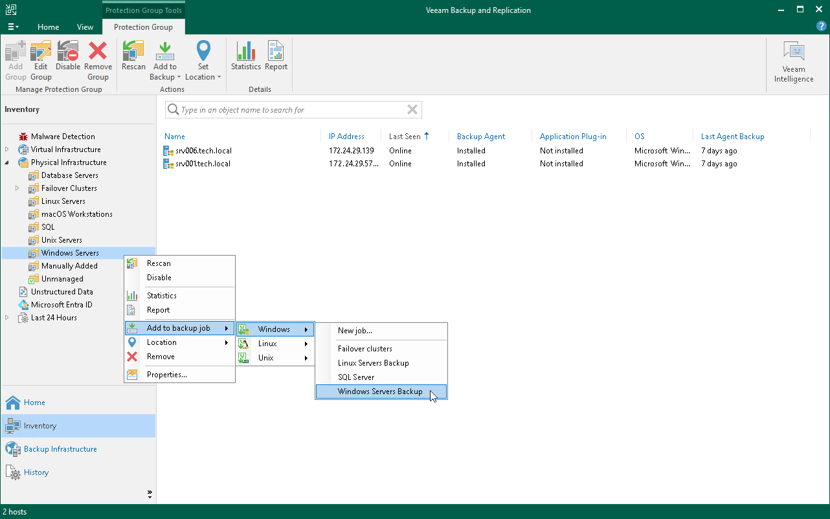Click the search magnifier icon

[x=174, y=110]
